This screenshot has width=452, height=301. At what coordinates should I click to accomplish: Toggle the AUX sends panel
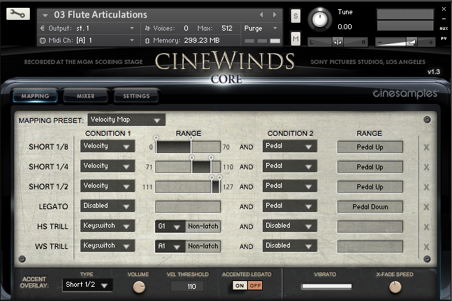[x=443, y=28]
